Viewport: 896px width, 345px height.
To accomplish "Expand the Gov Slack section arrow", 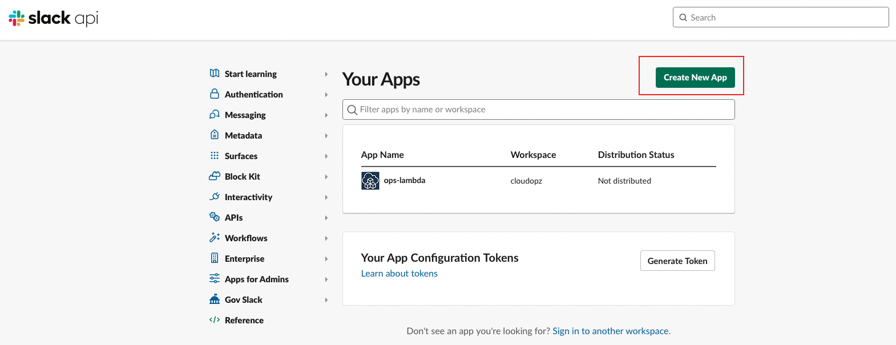I will coord(326,300).
